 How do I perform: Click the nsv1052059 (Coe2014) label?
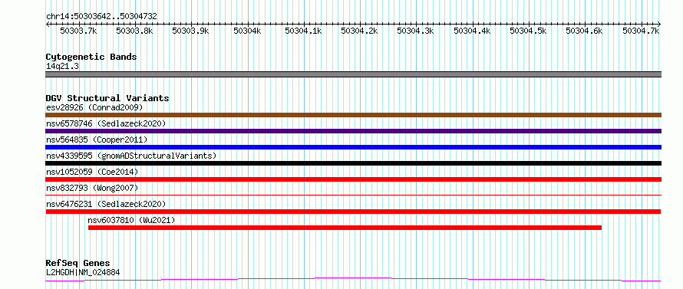(x=92, y=172)
